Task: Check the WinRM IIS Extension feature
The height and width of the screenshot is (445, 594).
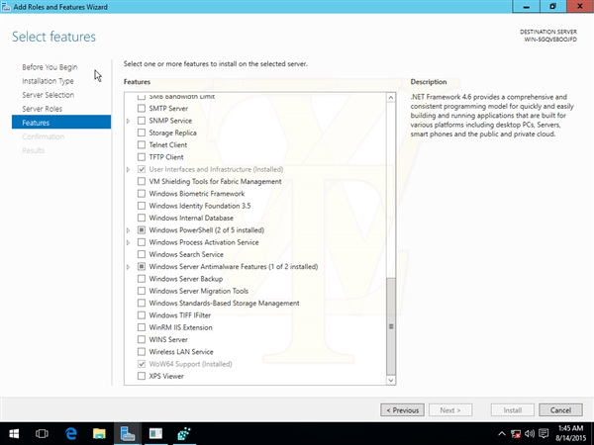Action: pyautogui.click(x=142, y=327)
